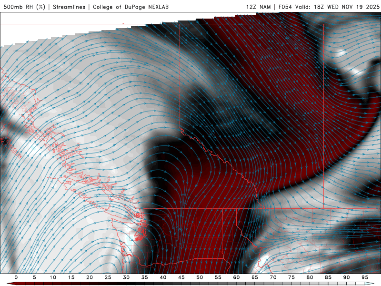Image resolution: width=381 pixels, height=286 pixels.
Task: Click the "18Z WED NOV 19 2025" valid time
Action: (x=347, y=7)
